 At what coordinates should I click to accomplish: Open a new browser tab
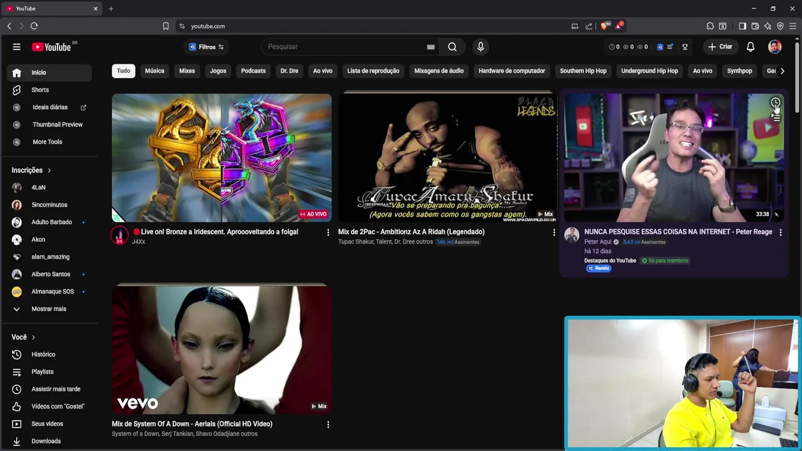coord(111,9)
